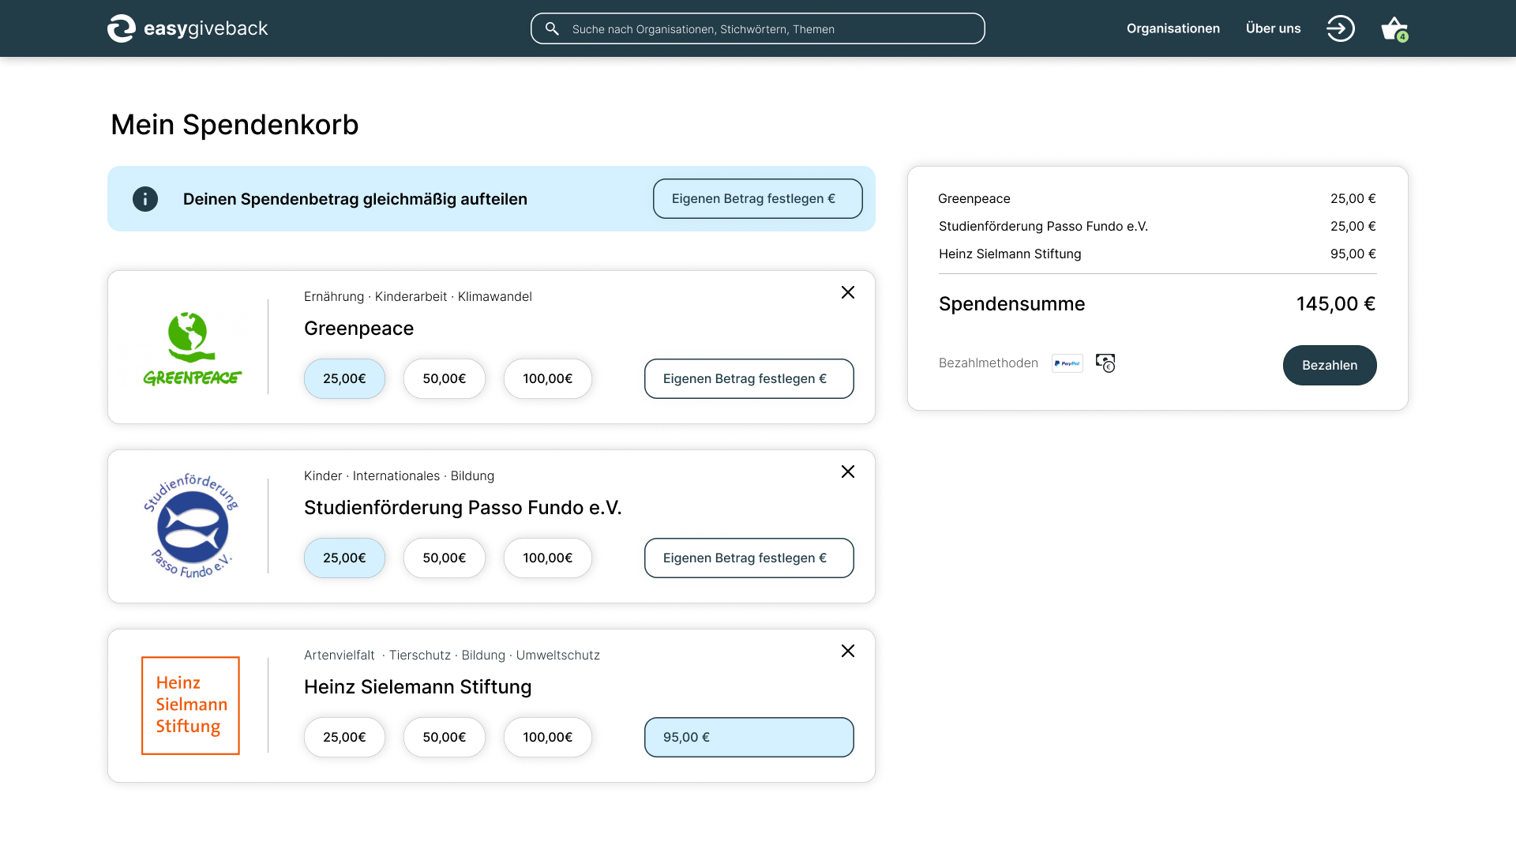Click the Heinz Sielmann Stiftung logo
Image resolution: width=1516 pixels, height=853 pixels.
point(190,705)
